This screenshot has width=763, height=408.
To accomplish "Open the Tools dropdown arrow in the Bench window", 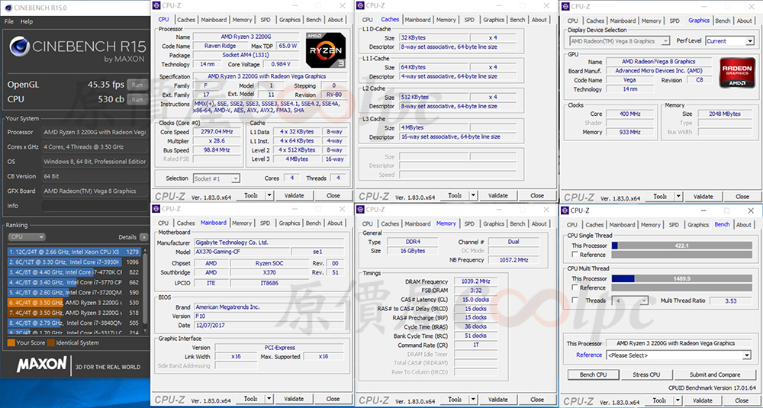I will (x=679, y=400).
